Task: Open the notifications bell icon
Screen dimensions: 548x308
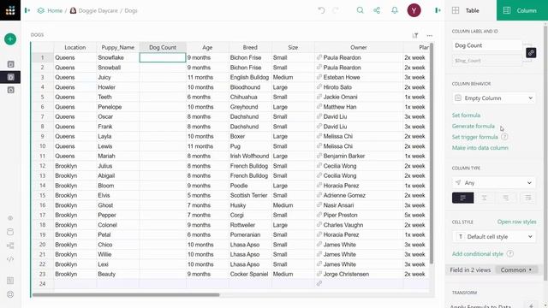Action: click(x=395, y=10)
